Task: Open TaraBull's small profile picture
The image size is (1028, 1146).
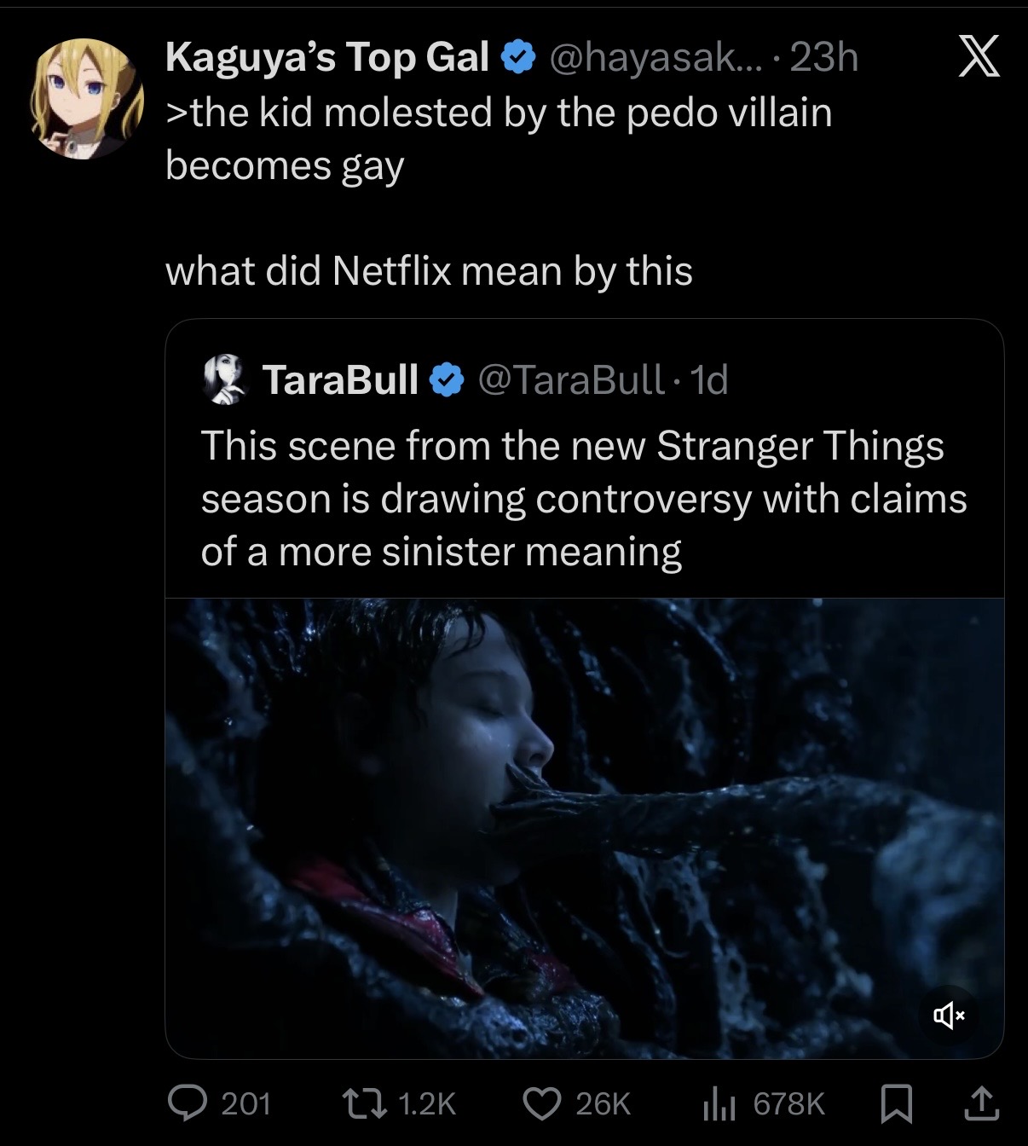Action: [x=223, y=379]
